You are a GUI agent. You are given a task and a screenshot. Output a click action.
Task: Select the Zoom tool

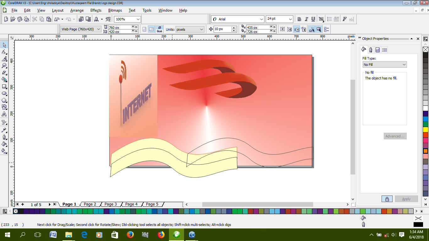click(4, 65)
